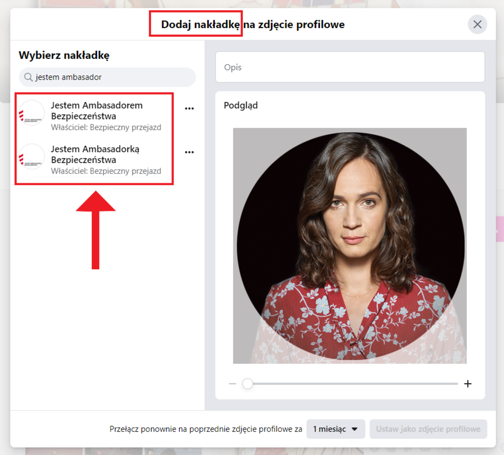
Task: Click the profile photo preview
Action: (350, 246)
